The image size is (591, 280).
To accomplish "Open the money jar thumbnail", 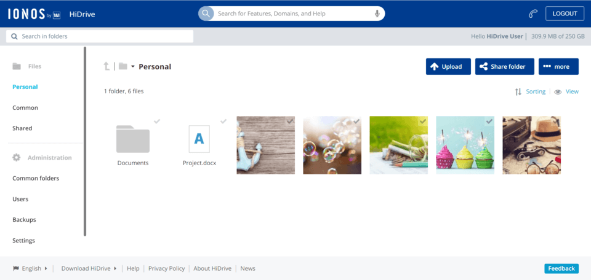I will [398, 145].
